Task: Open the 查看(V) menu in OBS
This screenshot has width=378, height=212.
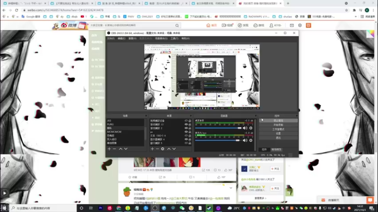Action: (x=132, y=39)
